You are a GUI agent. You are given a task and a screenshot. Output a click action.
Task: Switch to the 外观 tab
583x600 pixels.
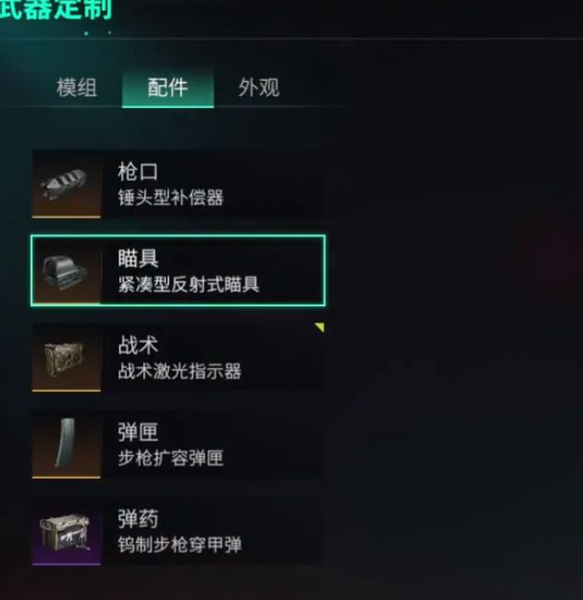tap(259, 88)
